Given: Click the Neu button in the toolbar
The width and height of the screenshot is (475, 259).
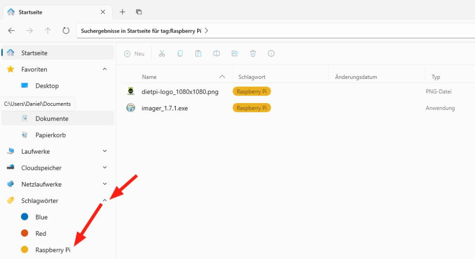Looking at the screenshot, I should [x=134, y=54].
